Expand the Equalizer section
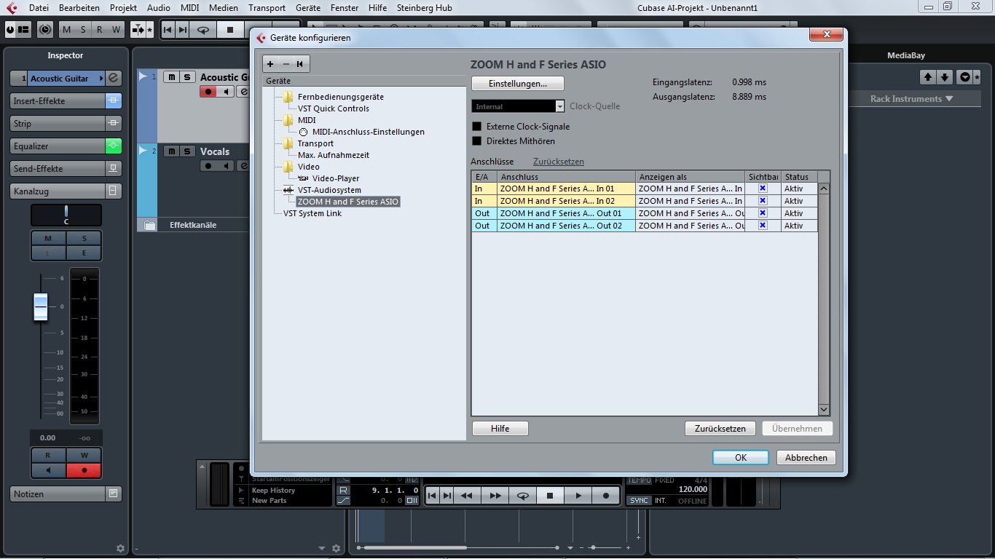The height and width of the screenshot is (559, 995). [x=58, y=146]
